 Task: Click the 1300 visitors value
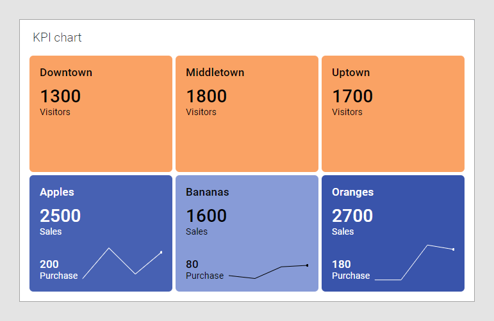click(60, 96)
